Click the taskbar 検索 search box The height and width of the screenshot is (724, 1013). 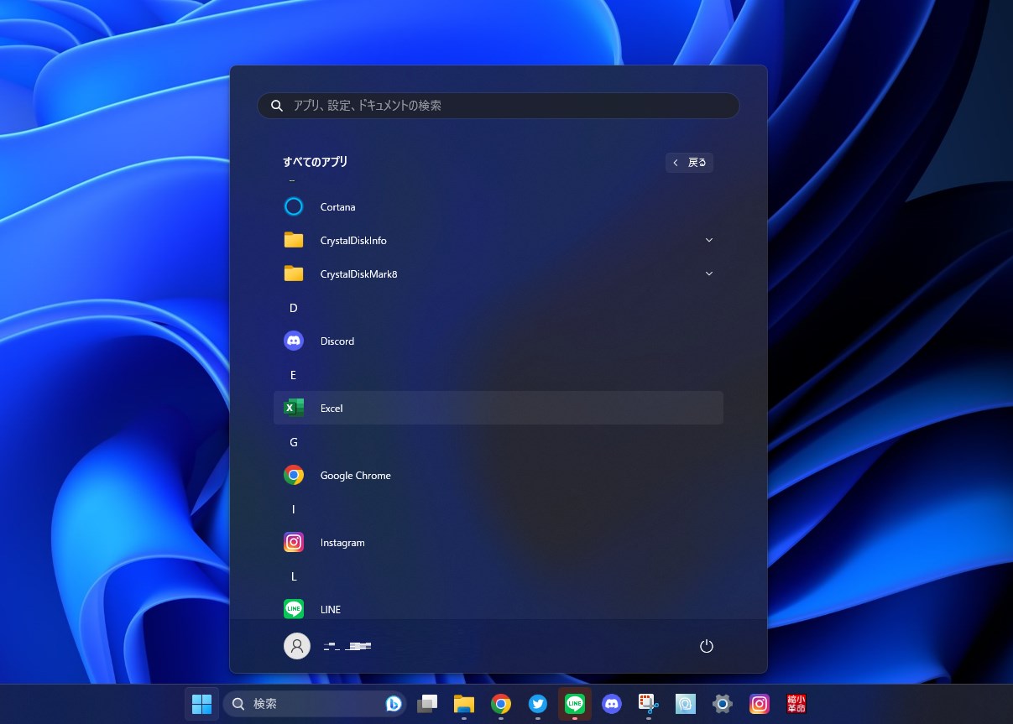pos(315,704)
